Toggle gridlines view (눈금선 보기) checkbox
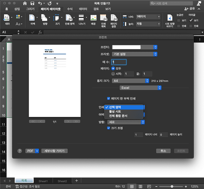The width and height of the screenshot is (204, 189). (x=179, y=21)
